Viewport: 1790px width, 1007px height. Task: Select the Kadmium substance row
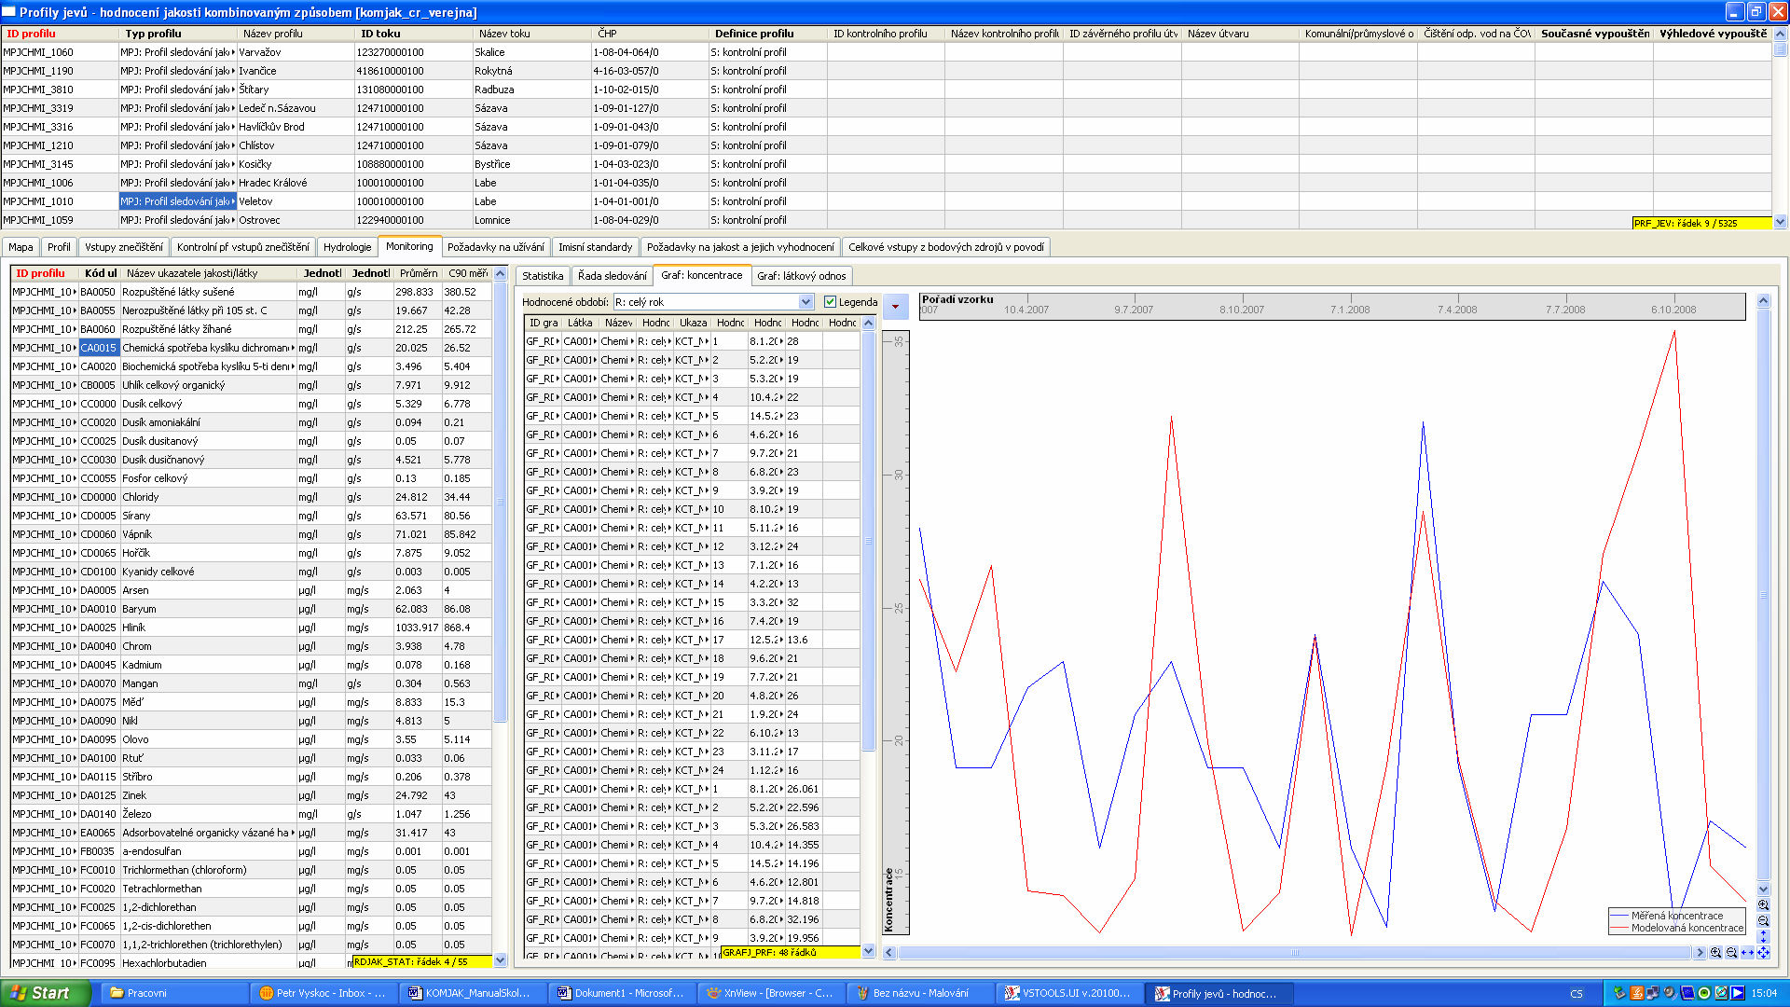pyautogui.click(x=251, y=665)
